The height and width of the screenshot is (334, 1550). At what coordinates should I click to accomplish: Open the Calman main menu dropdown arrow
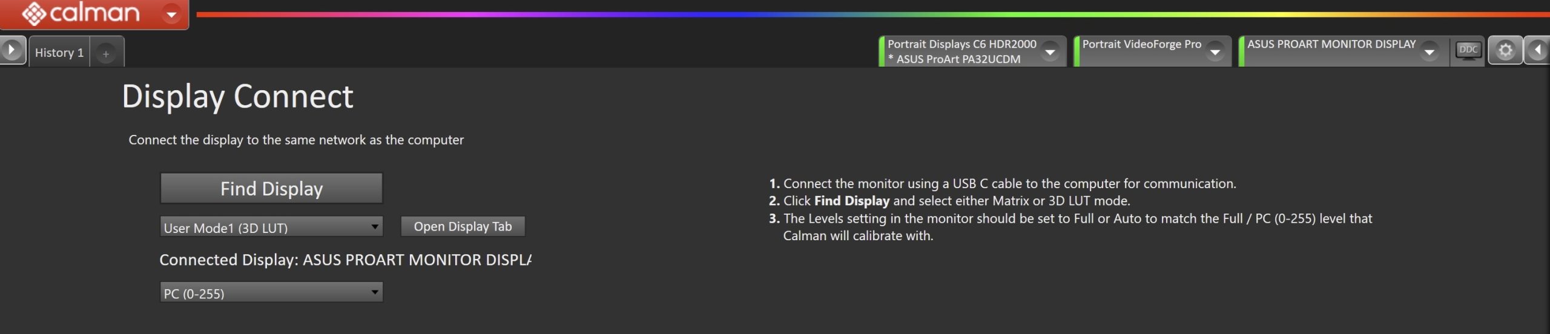pyautogui.click(x=172, y=14)
